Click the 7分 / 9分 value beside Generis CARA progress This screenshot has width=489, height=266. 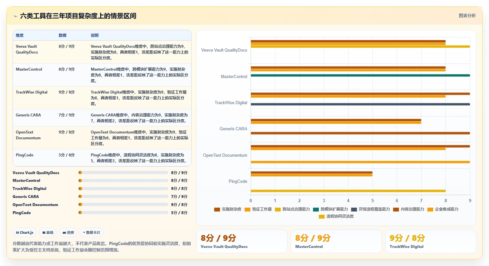point(179,197)
